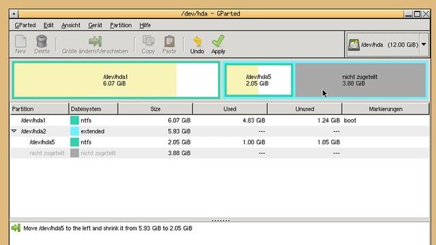Open the GParted menu
This screenshot has width=436, height=245.
coord(25,25)
